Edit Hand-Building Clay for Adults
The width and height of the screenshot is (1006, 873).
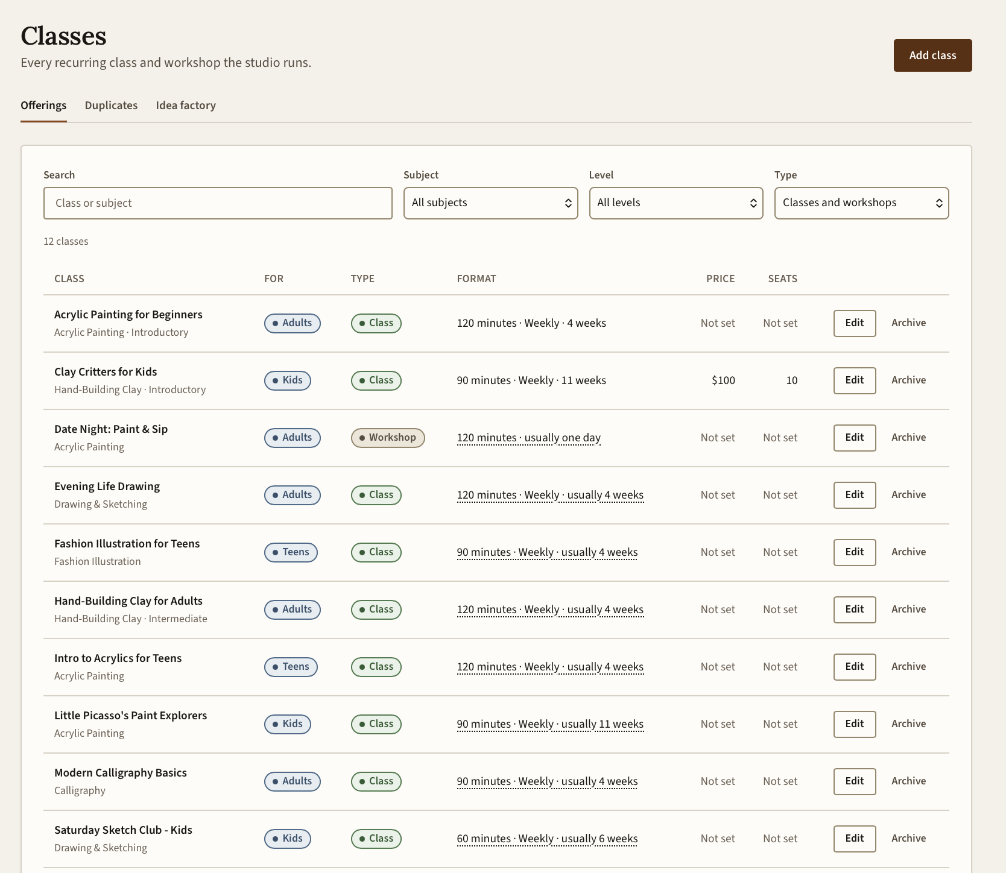click(855, 610)
